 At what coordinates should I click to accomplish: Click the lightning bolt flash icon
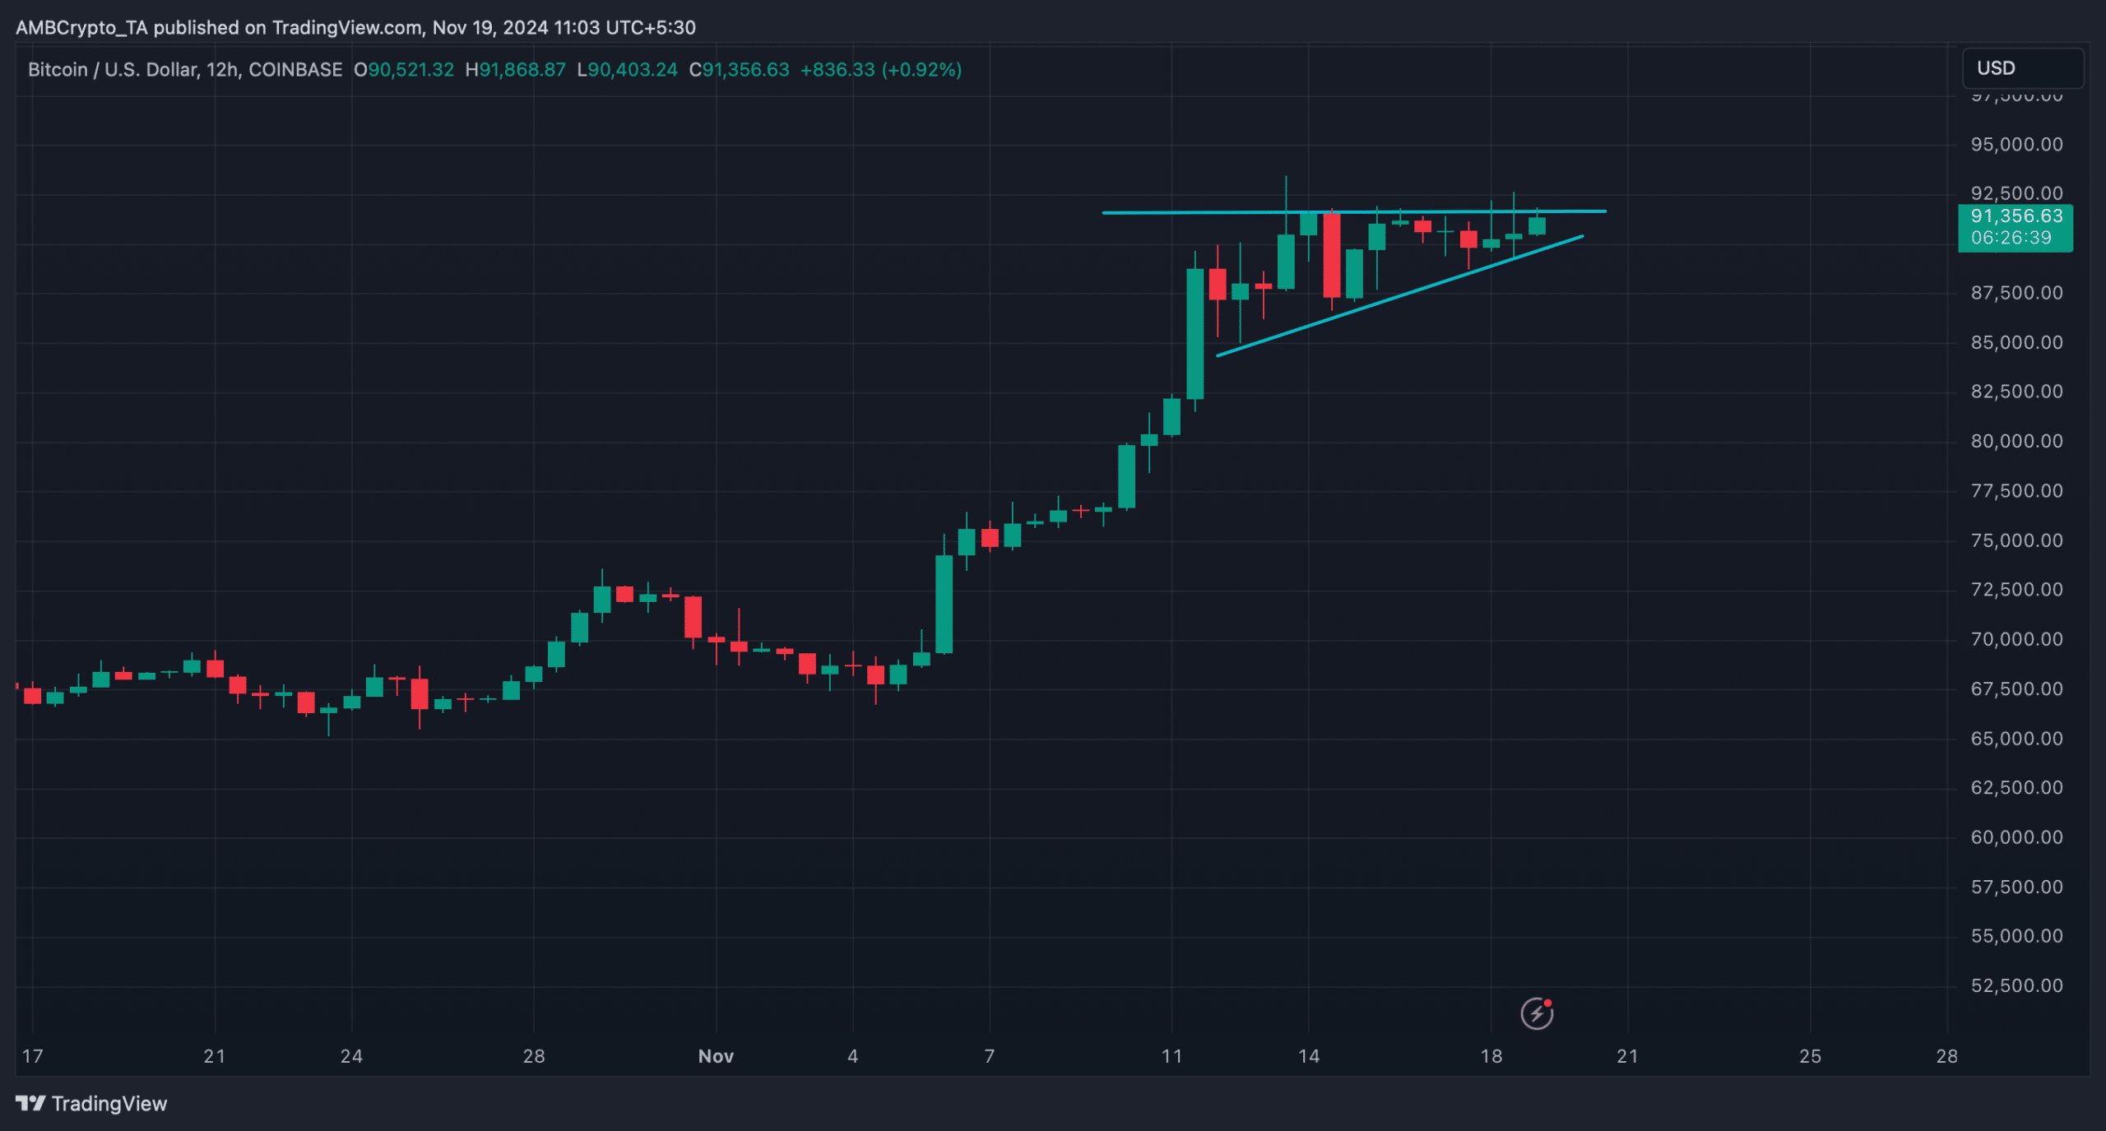1537,1013
